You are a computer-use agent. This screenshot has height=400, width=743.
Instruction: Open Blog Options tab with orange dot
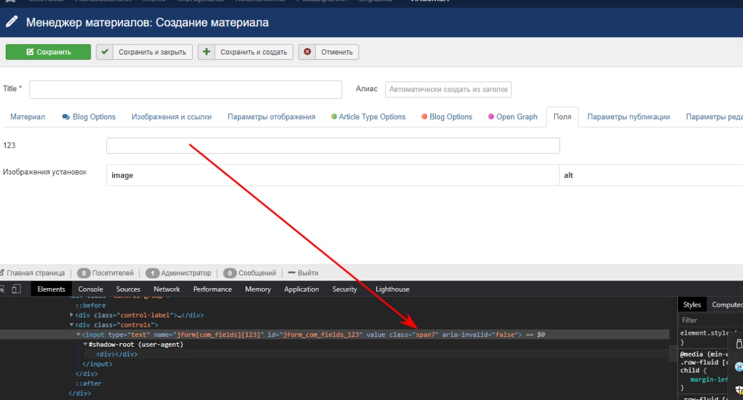(447, 117)
